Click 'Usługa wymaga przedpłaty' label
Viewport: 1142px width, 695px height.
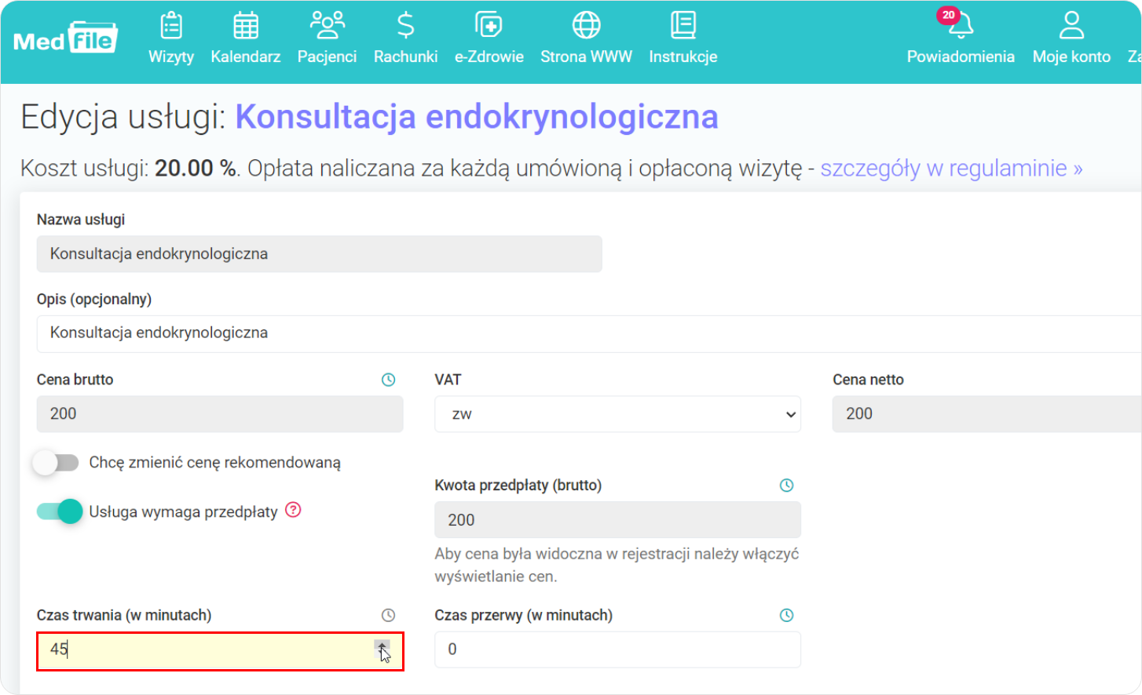(x=183, y=511)
